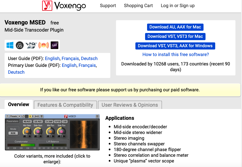
Task: Open the English user guide PDF
Action: point(52,58)
